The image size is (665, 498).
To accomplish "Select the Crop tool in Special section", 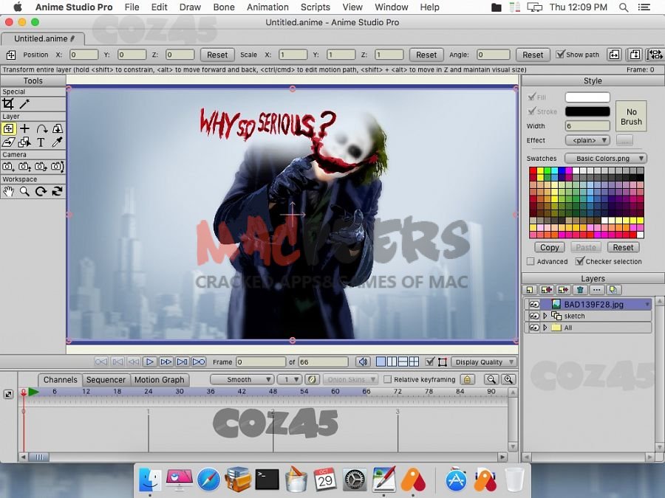I will click(9, 104).
